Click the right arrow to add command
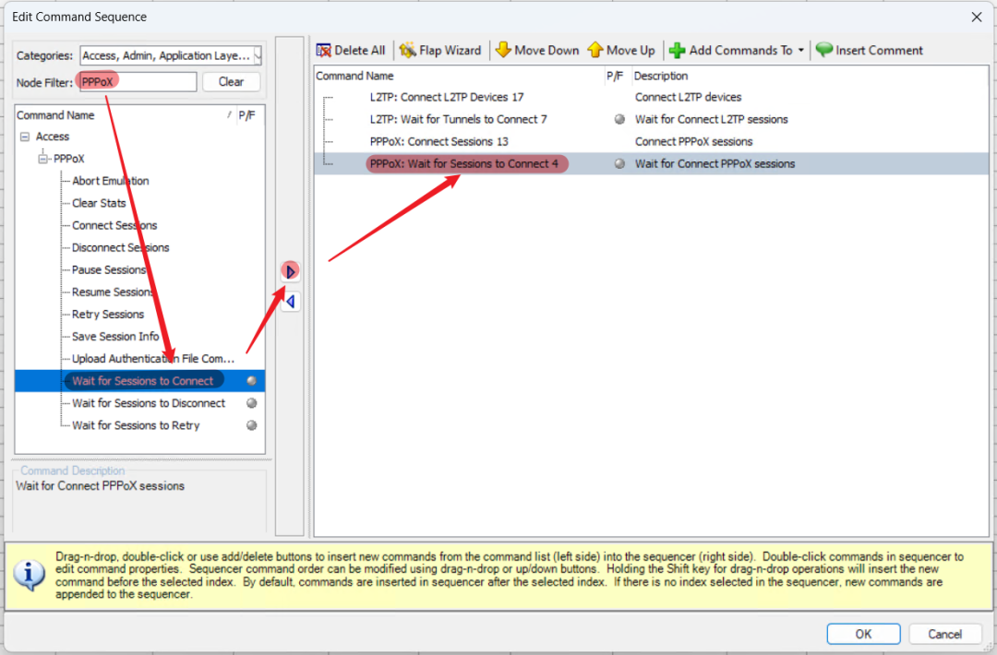Screen dimensions: 997x655 [291, 272]
